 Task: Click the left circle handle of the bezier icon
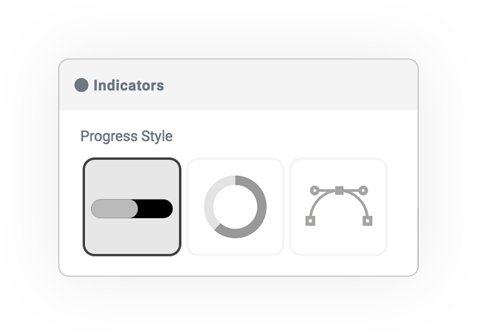pos(314,190)
